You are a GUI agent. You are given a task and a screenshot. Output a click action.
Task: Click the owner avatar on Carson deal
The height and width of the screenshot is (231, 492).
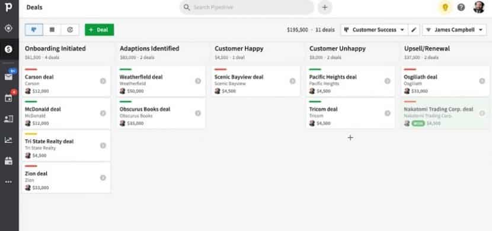(28, 91)
